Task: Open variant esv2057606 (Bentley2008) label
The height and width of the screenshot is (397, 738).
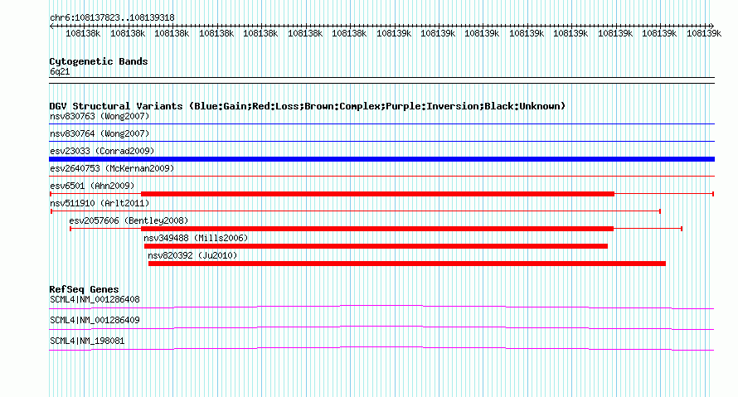Action: (x=129, y=220)
